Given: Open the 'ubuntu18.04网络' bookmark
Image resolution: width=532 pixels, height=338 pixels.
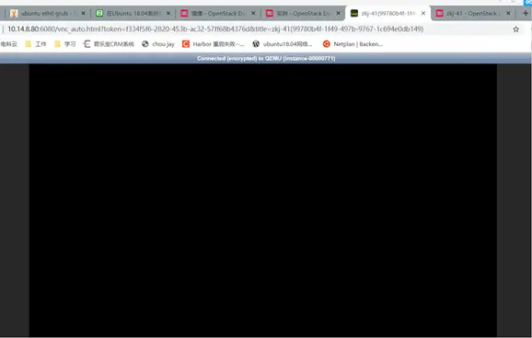Looking at the screenshot, I should point(283,44).
